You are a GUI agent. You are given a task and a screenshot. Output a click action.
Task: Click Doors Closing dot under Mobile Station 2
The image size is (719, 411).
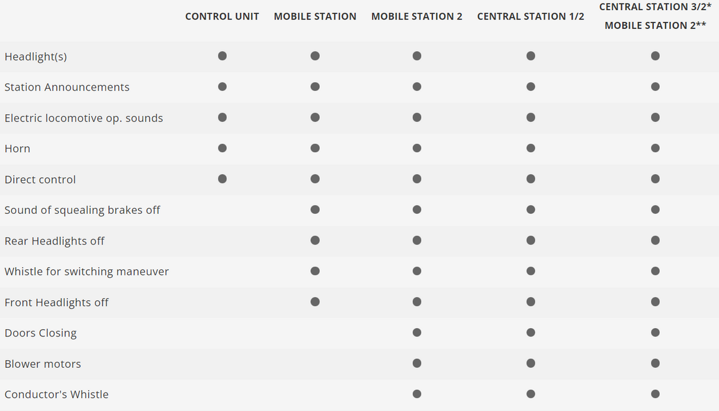[417, 333]
